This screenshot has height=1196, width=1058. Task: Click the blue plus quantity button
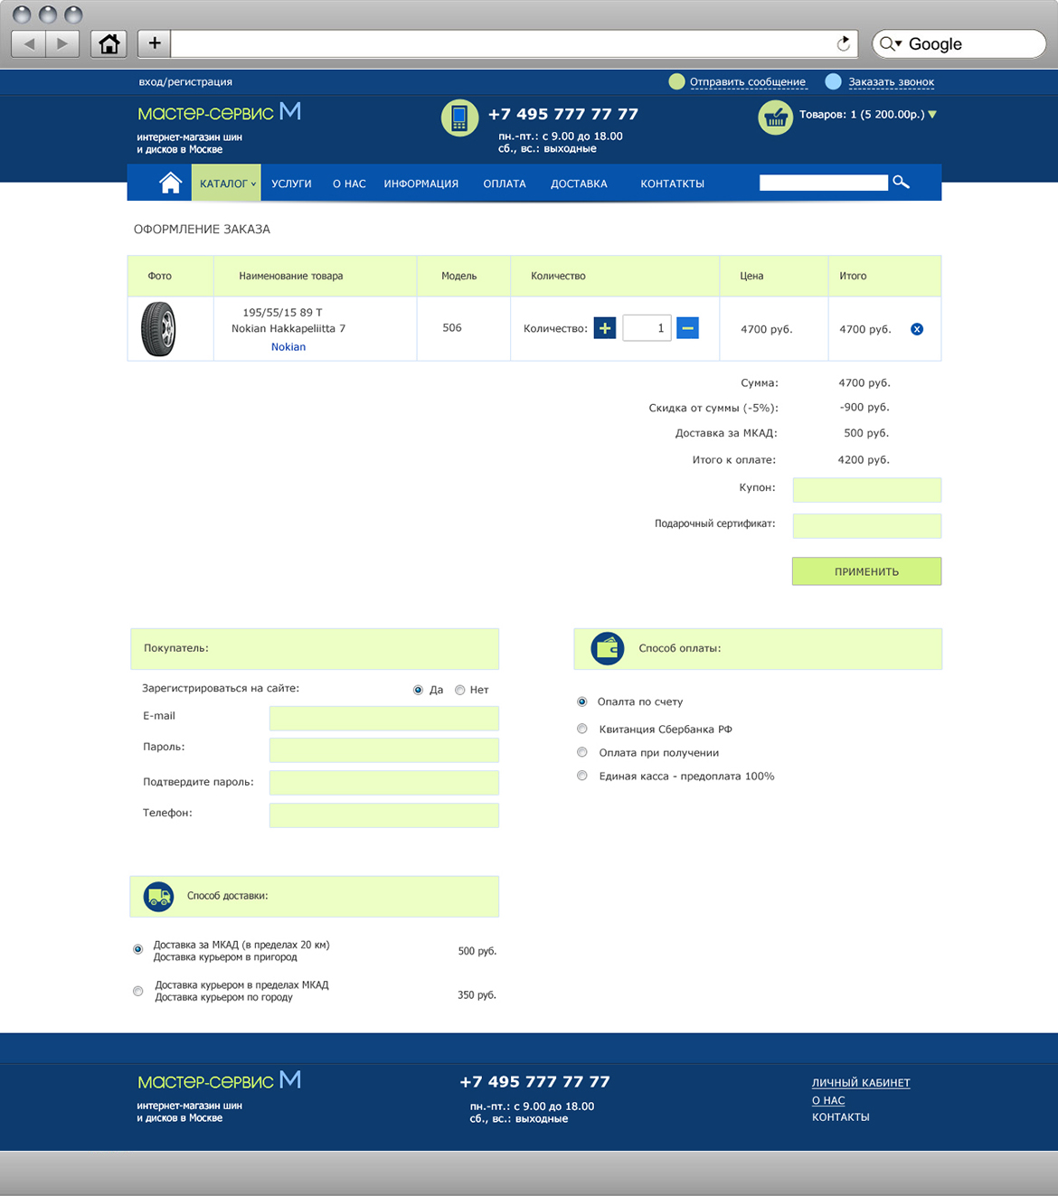click(605, 328)
